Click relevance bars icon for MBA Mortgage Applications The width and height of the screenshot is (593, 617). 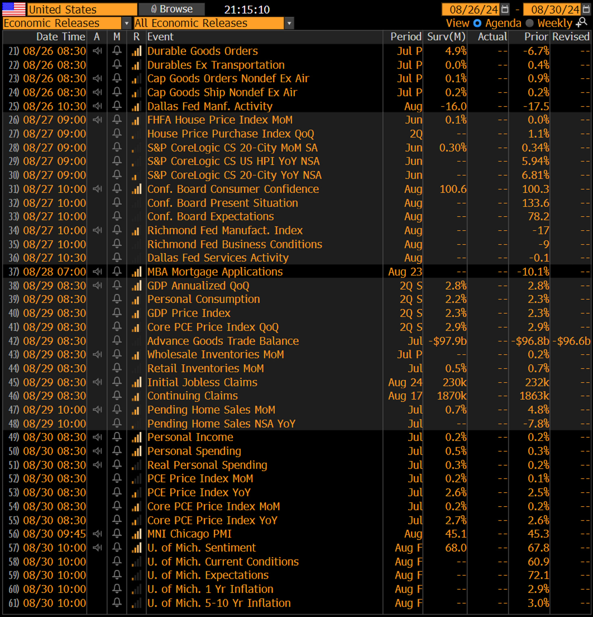pos(136,271)
